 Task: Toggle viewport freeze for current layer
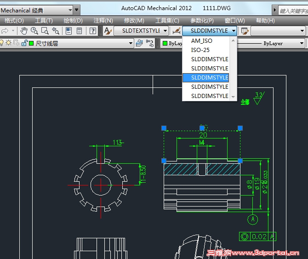(16, 43)
